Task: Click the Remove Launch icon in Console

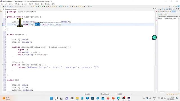Action: click(161, 12)
